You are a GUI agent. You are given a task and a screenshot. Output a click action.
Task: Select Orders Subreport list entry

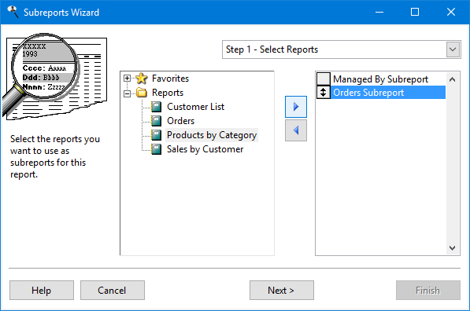tap(388, 93)
